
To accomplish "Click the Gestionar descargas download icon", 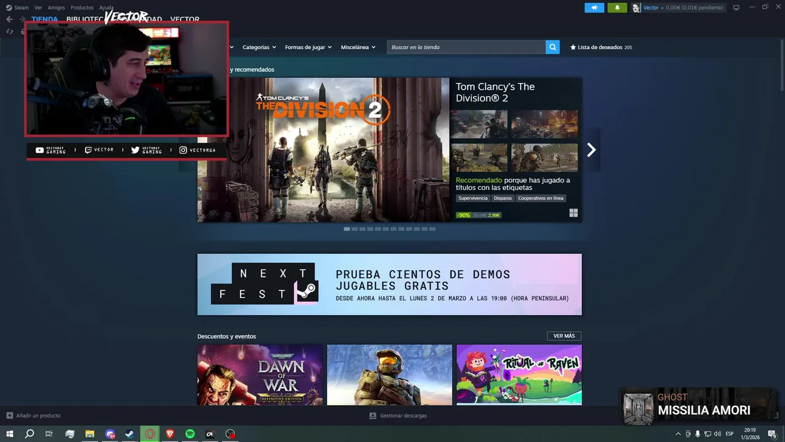I will [x=373, y=416].
